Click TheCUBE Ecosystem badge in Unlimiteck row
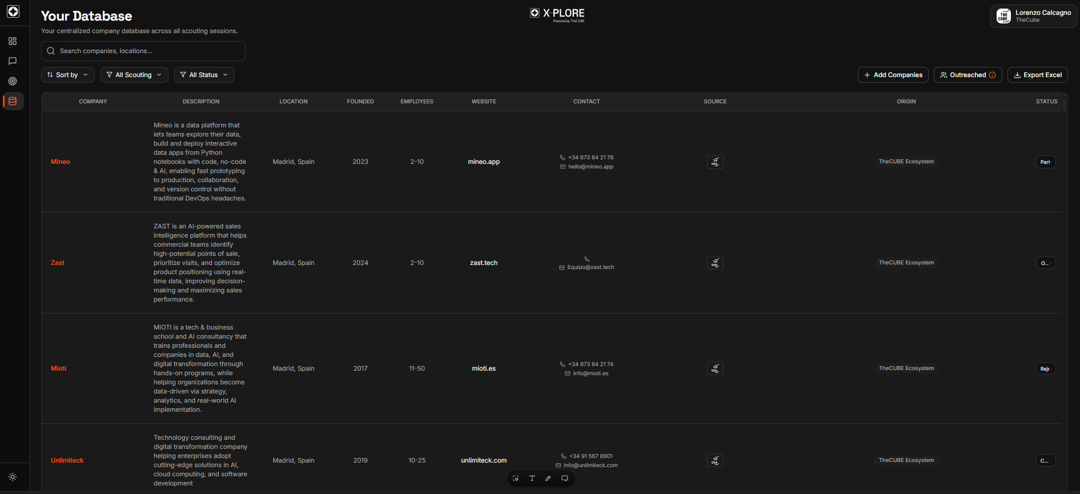1080x494 pixels. tap(906, 460)
